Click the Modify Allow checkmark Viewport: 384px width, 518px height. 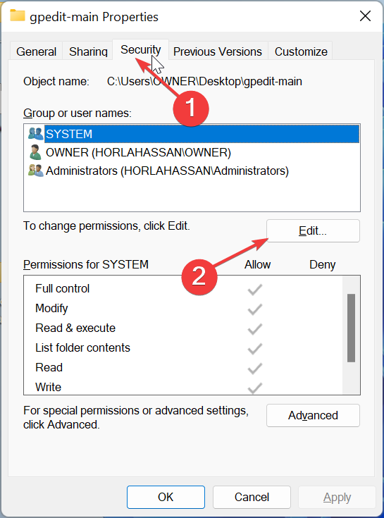(255, 309)
